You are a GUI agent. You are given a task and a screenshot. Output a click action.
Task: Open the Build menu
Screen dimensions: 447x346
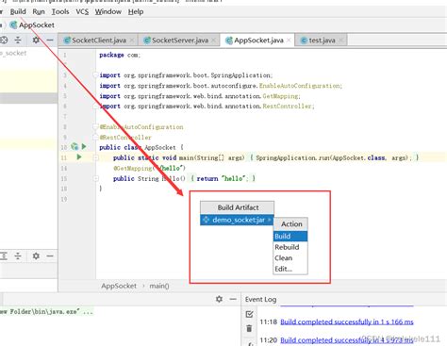(18, 11)
